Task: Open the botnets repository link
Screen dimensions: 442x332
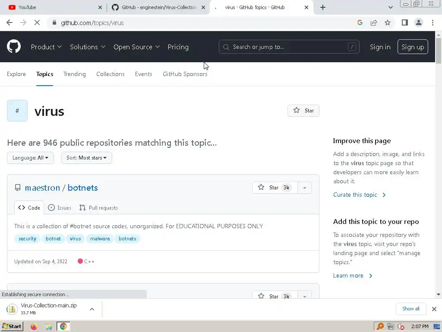Action: pos(82,188)
